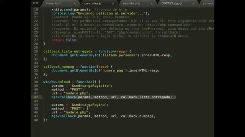This screenshot has height=137, width=245.
Task: Click 'ajaxCallback' on line 47
Action: point(64,116)
